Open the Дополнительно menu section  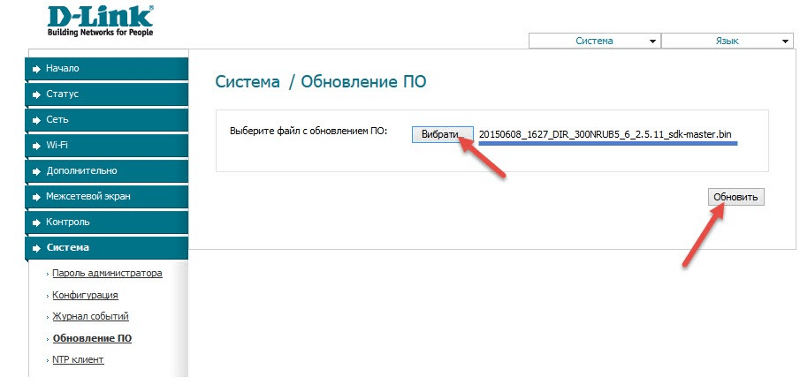click(x=107, y=170)
